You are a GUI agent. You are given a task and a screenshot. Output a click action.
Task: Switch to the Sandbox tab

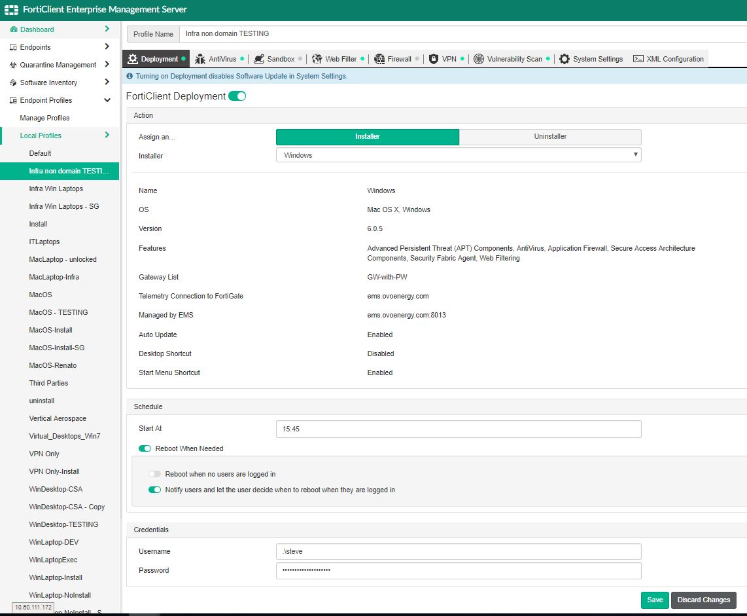[x=277, y=59]
